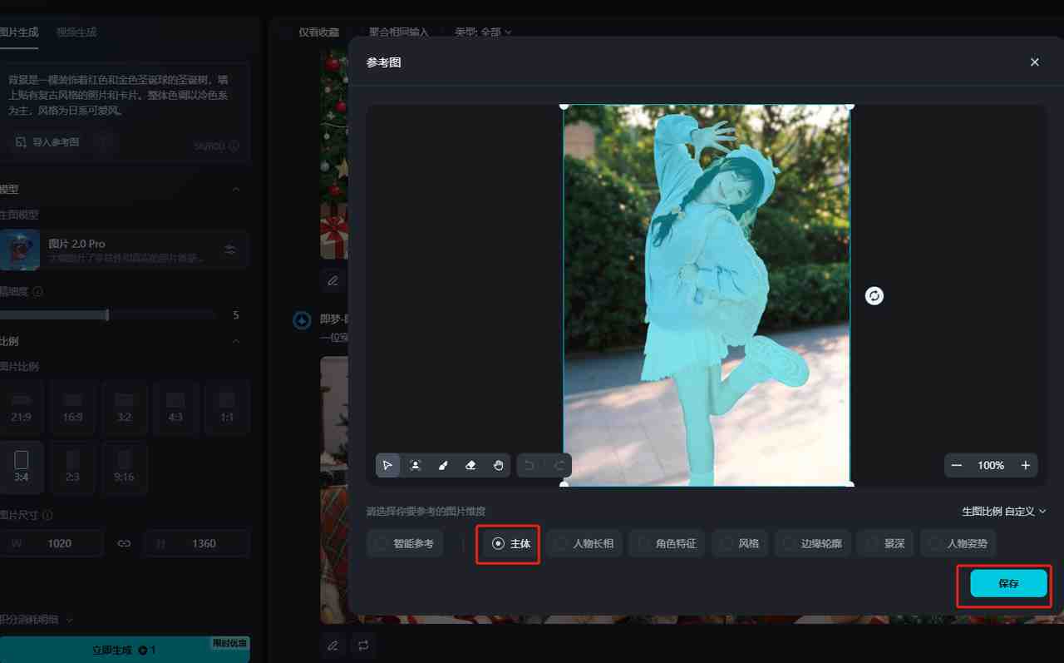Select the arrow pointer tool
The image size is (1064, 663).
click(x=387, y=465)
